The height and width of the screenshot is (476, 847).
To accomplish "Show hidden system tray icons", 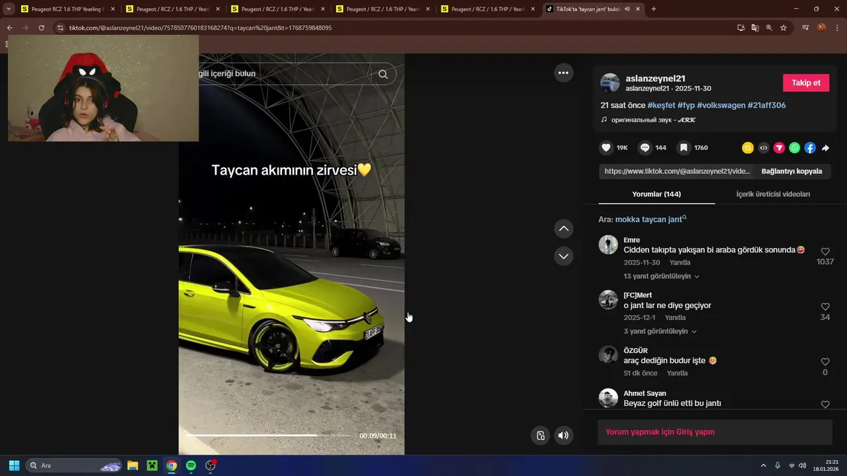I will click(x=763, y=465).
